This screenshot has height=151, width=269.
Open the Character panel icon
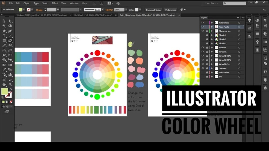click(265, 26)
